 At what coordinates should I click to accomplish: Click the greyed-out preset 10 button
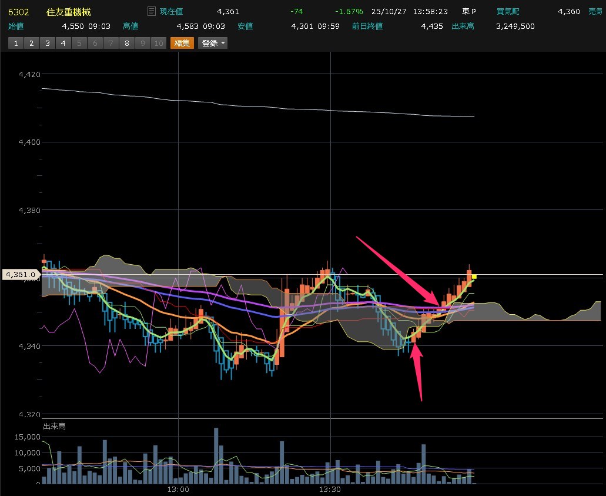tap(158, 43)
